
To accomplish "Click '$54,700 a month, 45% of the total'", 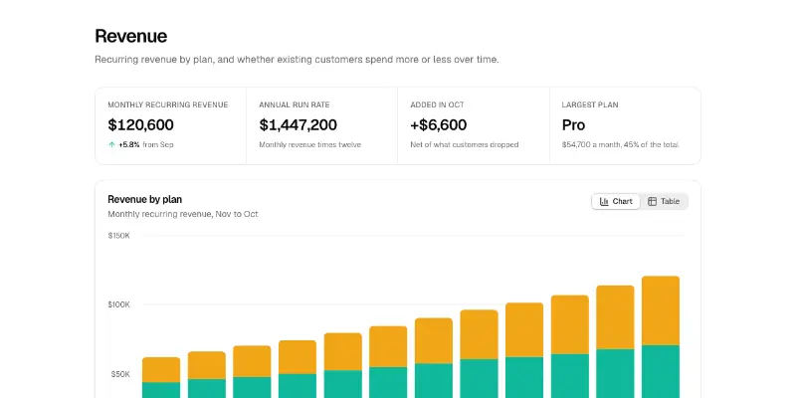I will pos(620,144).
